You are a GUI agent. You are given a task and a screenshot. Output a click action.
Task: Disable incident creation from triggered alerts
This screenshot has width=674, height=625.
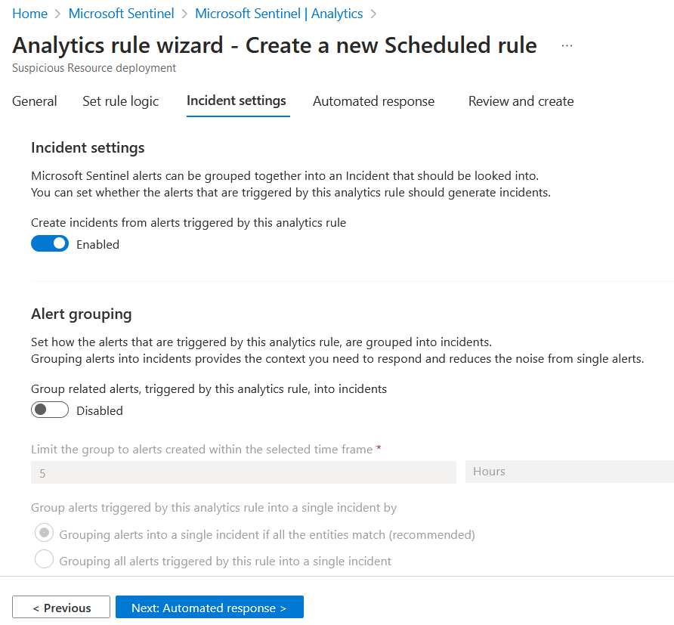[x=50, y=243]
